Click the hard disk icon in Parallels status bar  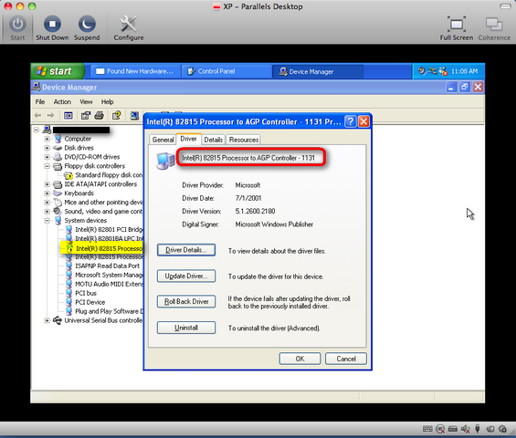tap(453, 429)
